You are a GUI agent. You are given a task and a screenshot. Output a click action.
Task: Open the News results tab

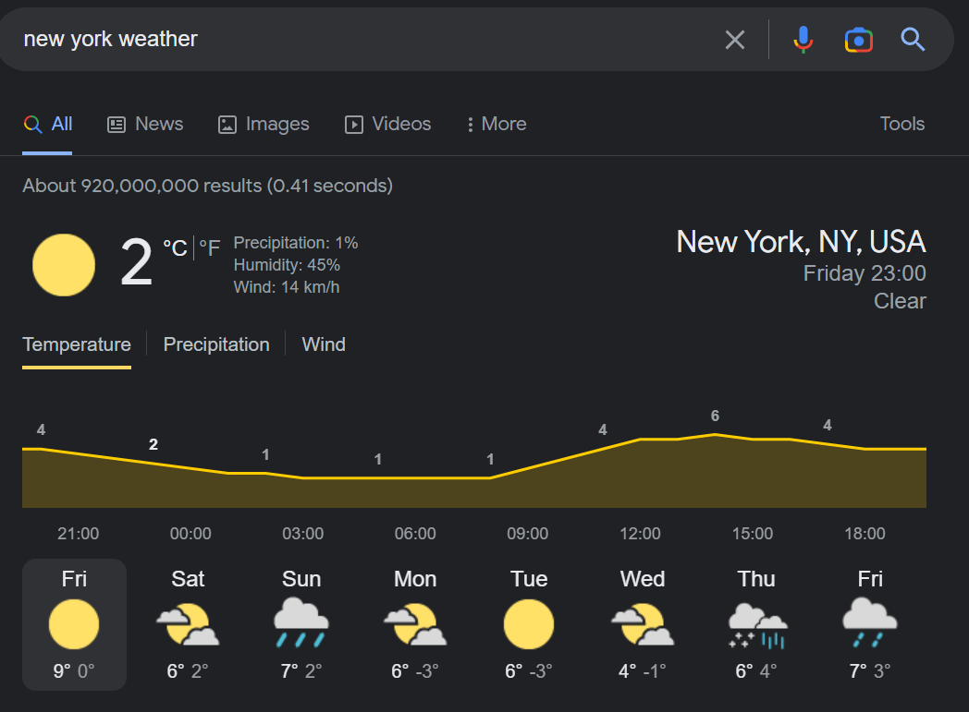click(145, 124)
